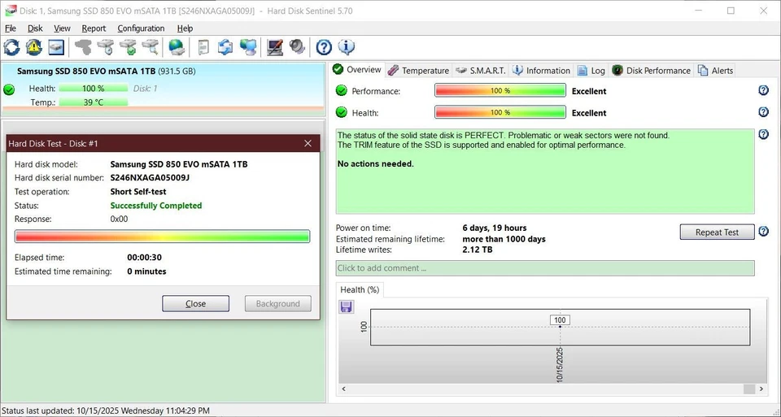
Task: Click the Close button in Hard Disk Test dialog
Action: 196,303
